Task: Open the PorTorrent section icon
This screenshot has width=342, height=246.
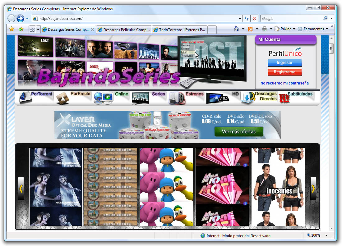Action: pyautogui.click(x=25, y=98)
